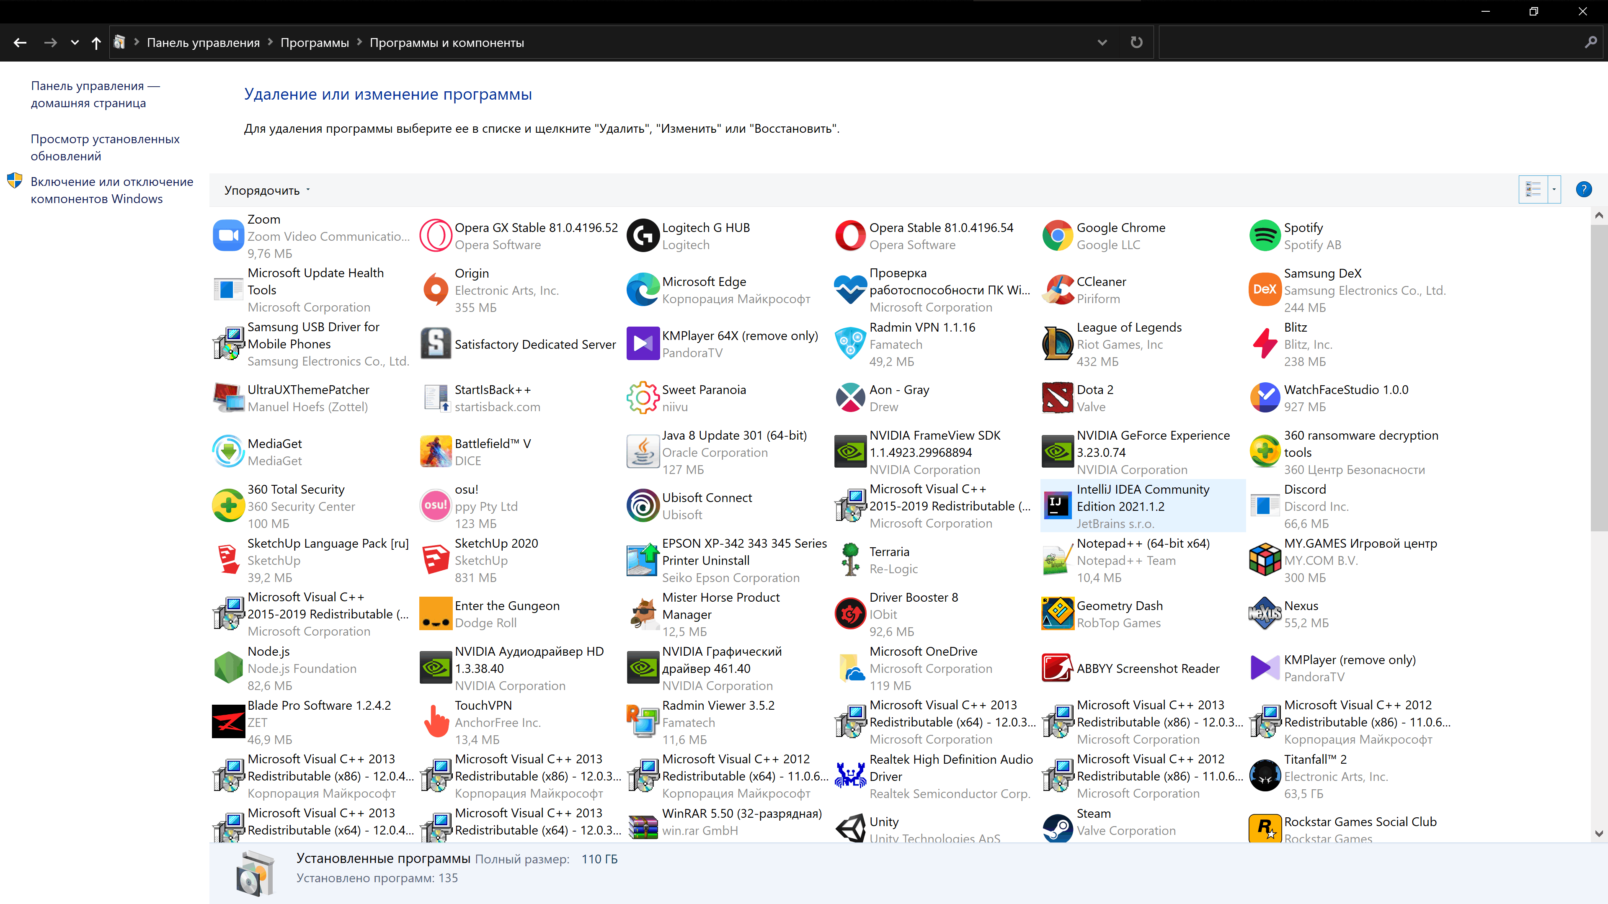The width and height of the screenshot is (1608, 904).
Task: Select the Samsung DeX icon
Action: coord(1265,290)
